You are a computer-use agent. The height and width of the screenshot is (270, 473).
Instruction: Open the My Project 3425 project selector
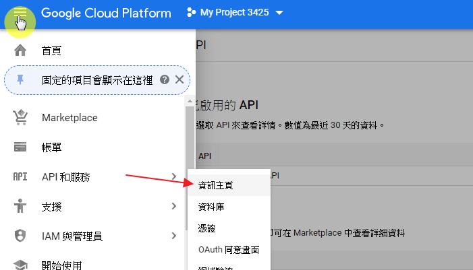click(235, 12)
